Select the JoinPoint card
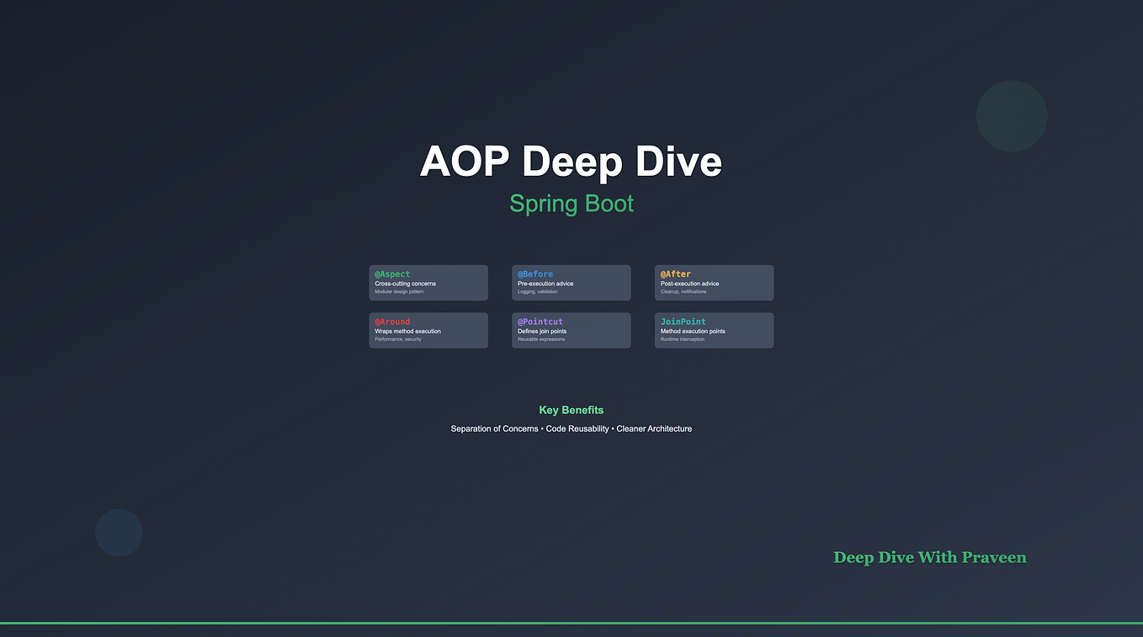This screenshot has height=637, width=1143. tap(714, 330)
